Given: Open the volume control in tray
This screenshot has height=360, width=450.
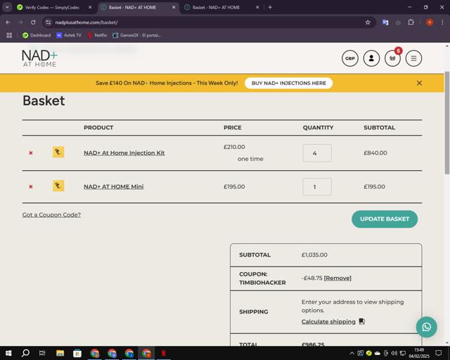Looking at the screenshot, I should (394, 353).
